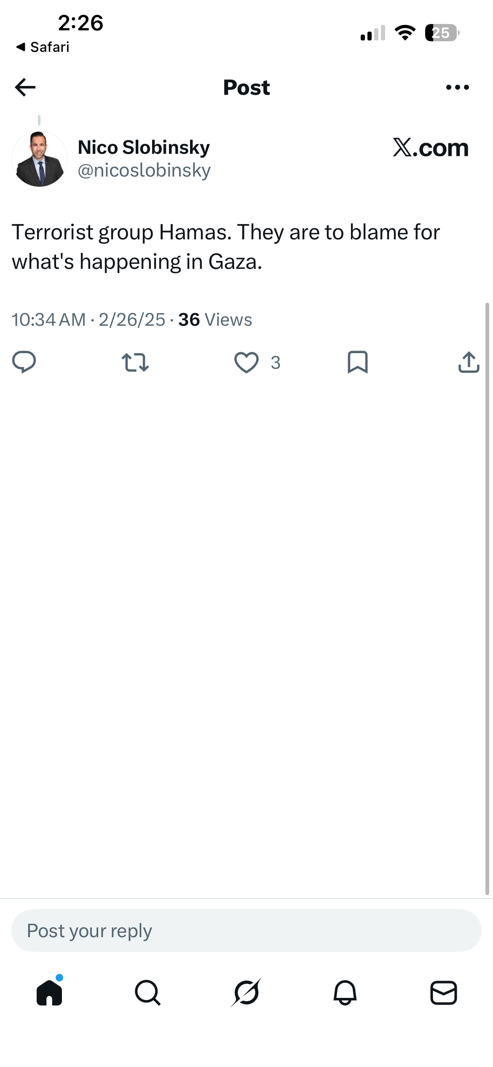This screenshot has height=1067, width=493.
Task: Tap the X.com logo label
Action: [x=430, y=148]
